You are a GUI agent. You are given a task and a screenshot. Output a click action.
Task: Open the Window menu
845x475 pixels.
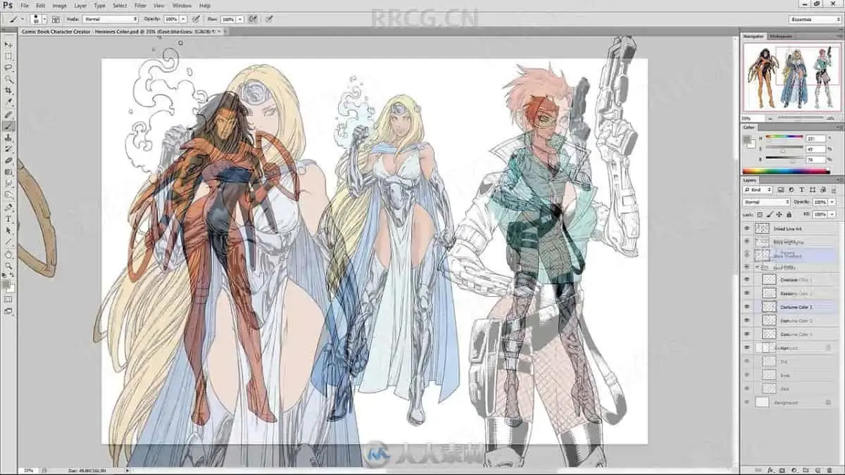182,6
